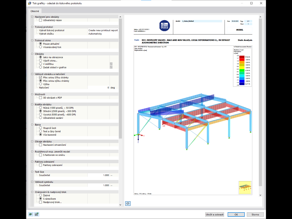Choose Stupně šedi color mode

[40, 128]
